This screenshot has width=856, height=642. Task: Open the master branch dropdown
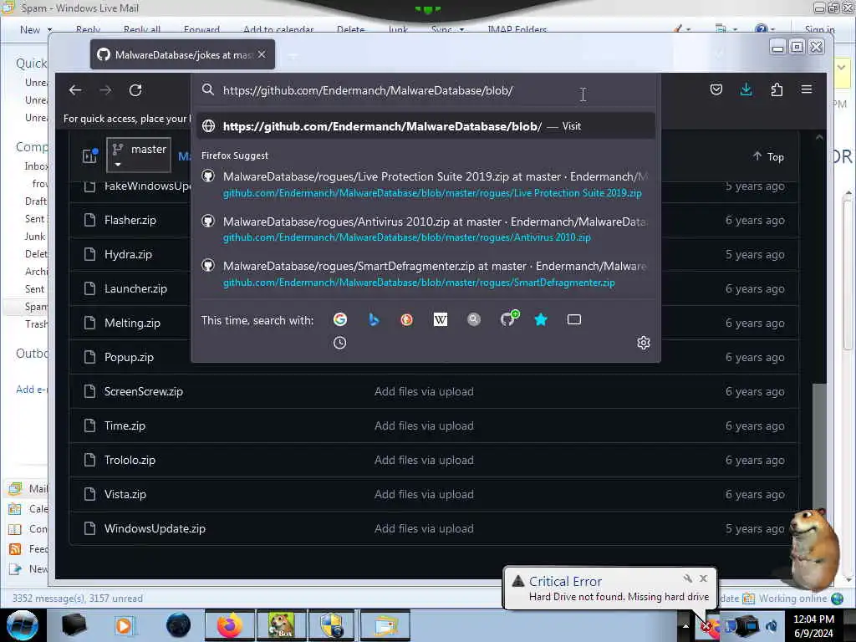139,155
